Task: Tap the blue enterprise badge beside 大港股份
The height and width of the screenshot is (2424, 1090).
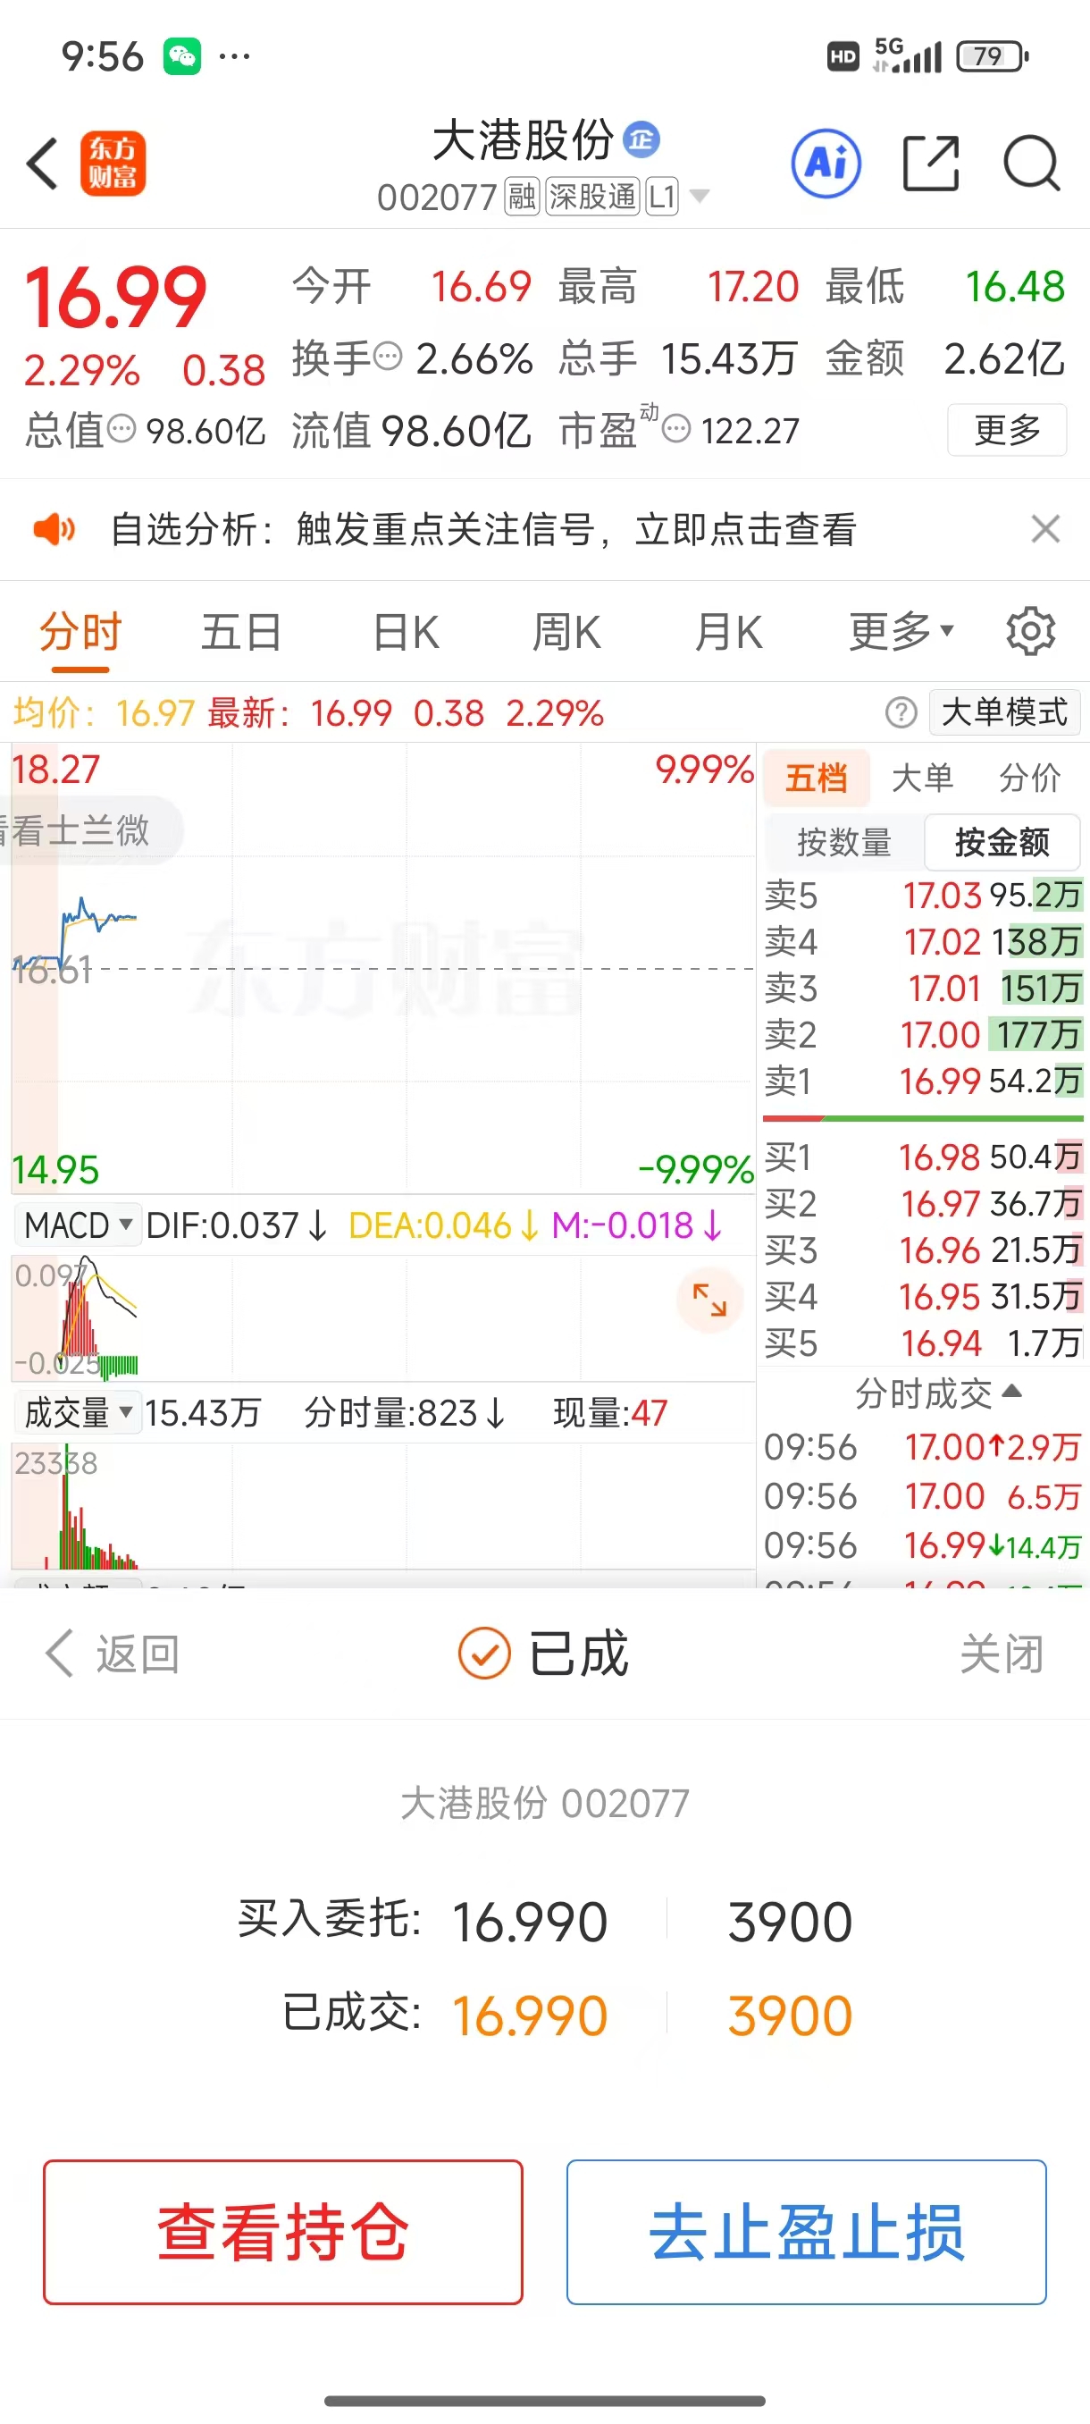Action: [x=642, y=139]
